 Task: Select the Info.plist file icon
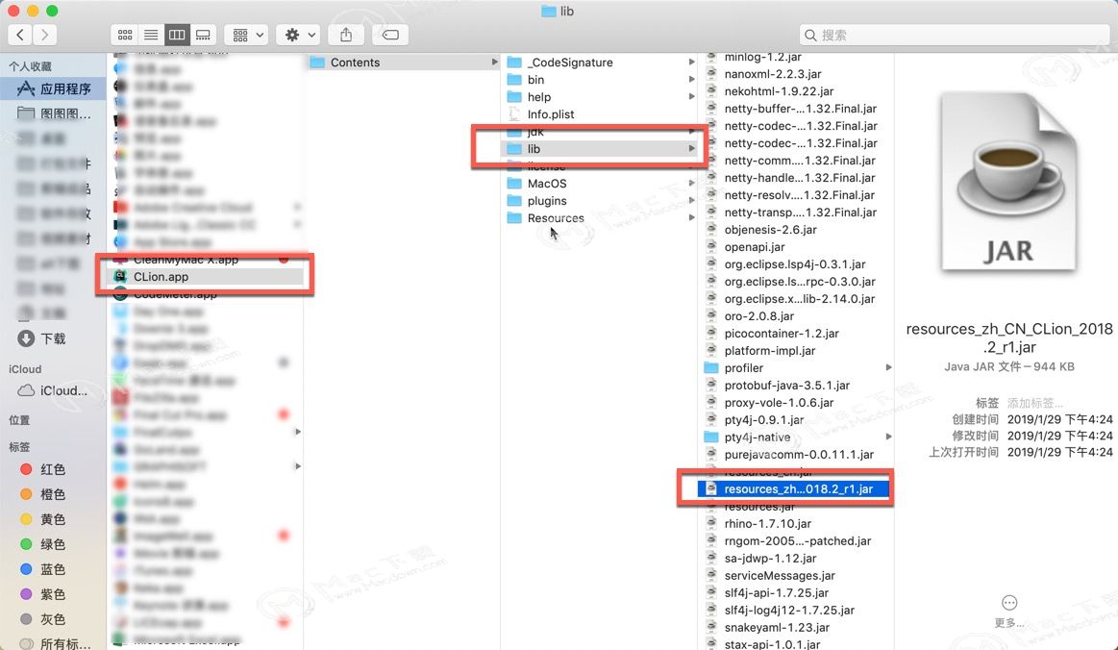(514, 114)
